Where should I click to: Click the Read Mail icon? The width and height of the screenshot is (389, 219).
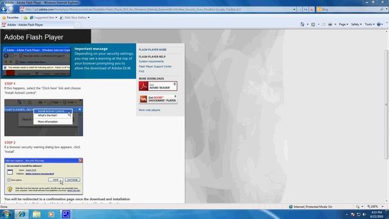[323, 24]
